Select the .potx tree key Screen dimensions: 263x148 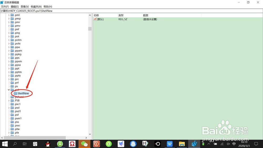[17, 44]
